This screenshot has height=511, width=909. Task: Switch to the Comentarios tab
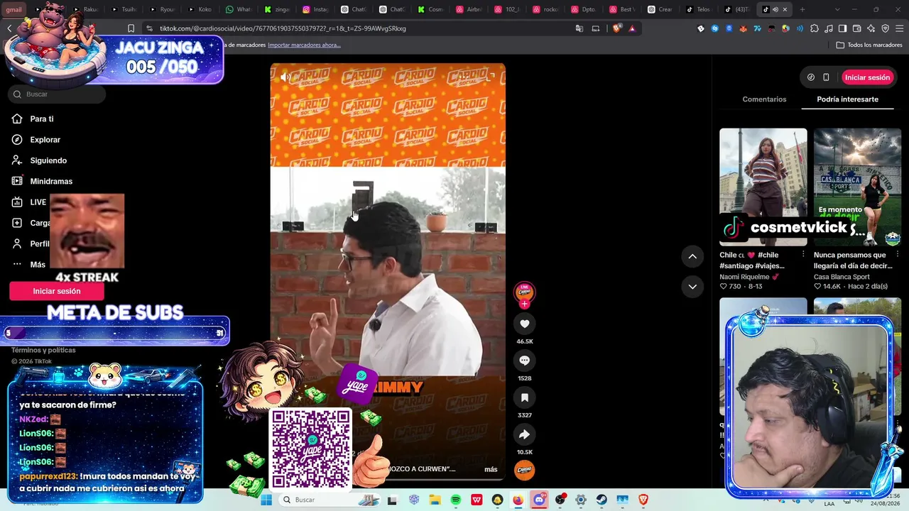pos(764,99)
